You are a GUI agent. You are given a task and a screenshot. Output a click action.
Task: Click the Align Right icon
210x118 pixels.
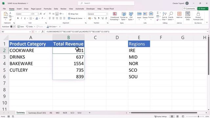point(57,18)
